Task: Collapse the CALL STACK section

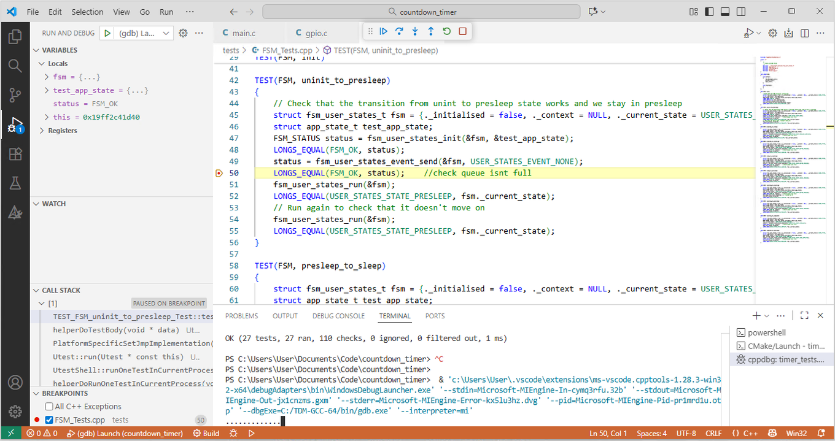Action: coord(36,290)
